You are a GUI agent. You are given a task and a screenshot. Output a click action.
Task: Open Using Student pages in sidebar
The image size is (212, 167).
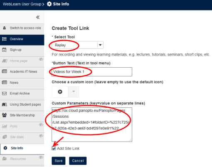pos(22,104)
